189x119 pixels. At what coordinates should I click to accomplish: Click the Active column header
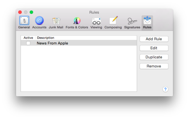(x=28, y=38)
